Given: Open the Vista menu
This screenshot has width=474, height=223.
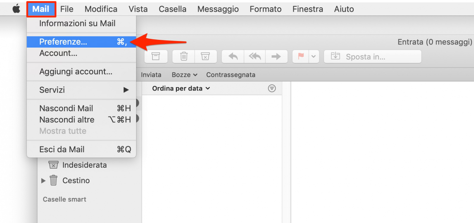Looking at the screenshot, I should click(138, 9).
